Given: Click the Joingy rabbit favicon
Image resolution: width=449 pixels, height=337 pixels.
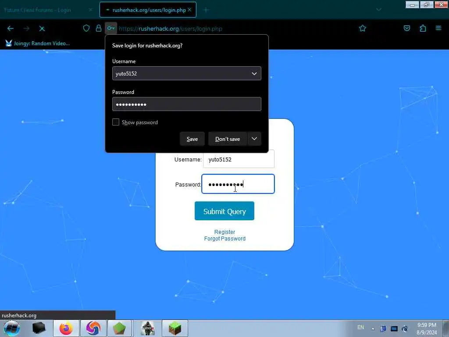Looking at the screenshot, I should 9,43.
